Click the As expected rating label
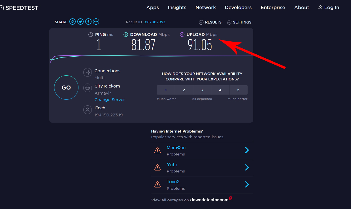This screenshot has height=209, width=351. pos(202,99)
